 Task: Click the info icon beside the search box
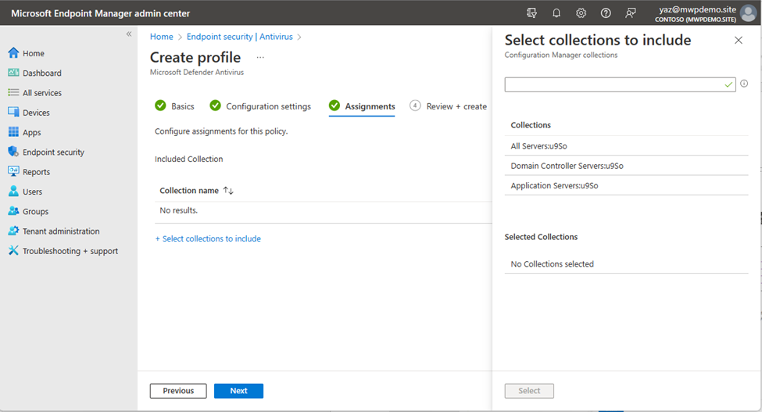(744, 84)
